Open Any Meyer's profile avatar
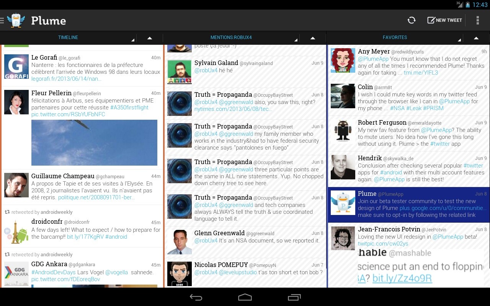Screen dimensions: 490x306 pos(343,60)
